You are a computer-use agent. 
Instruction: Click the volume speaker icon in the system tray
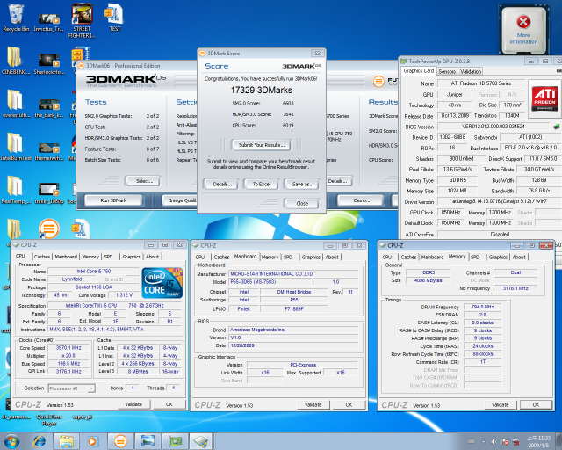point(494,442)
